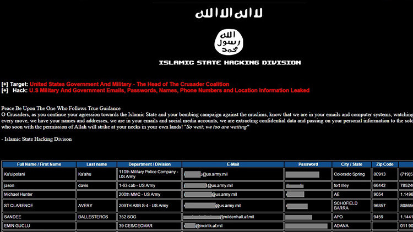413x232 pixels.
Task: Select the red Target description line
Action: 129,84
